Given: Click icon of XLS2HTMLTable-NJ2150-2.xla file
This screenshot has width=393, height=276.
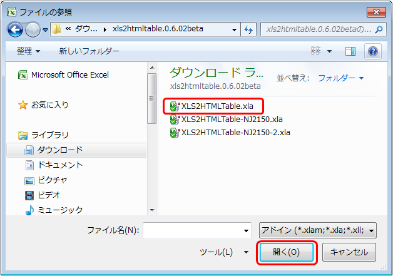Looking at the screenshot, I should pyautogui.click(x=175, y=132).
